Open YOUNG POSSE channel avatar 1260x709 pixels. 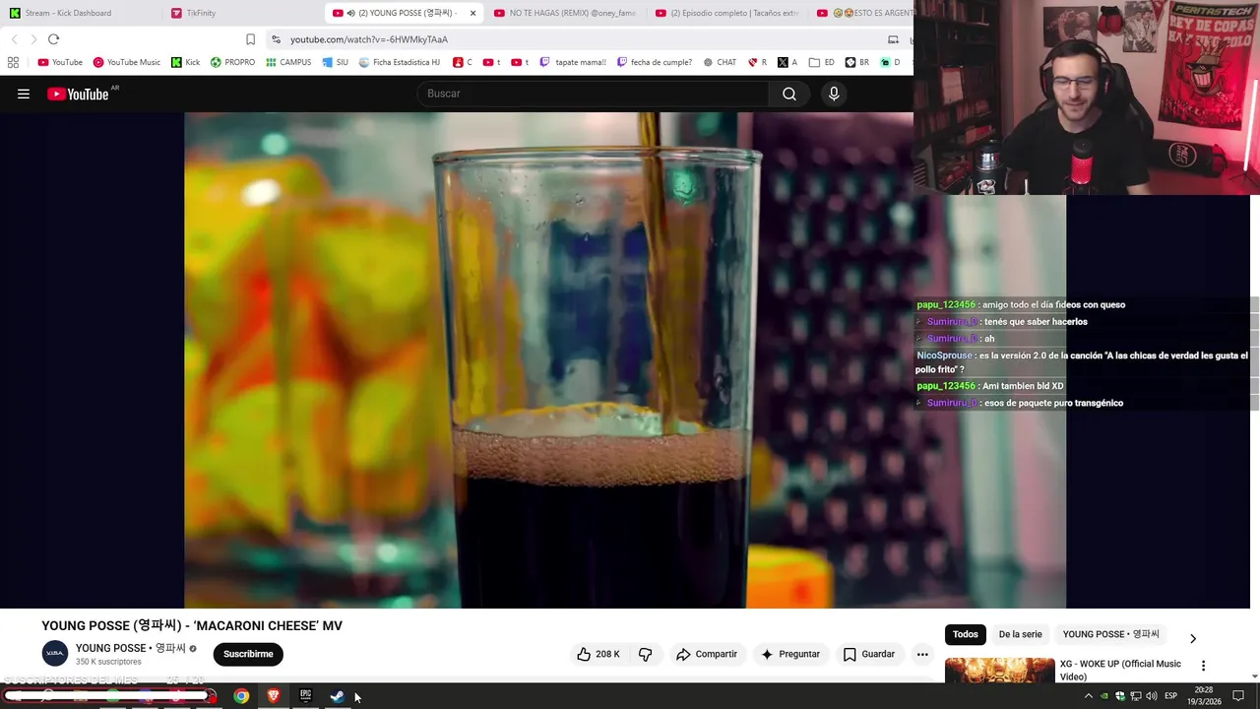point(55,653)
